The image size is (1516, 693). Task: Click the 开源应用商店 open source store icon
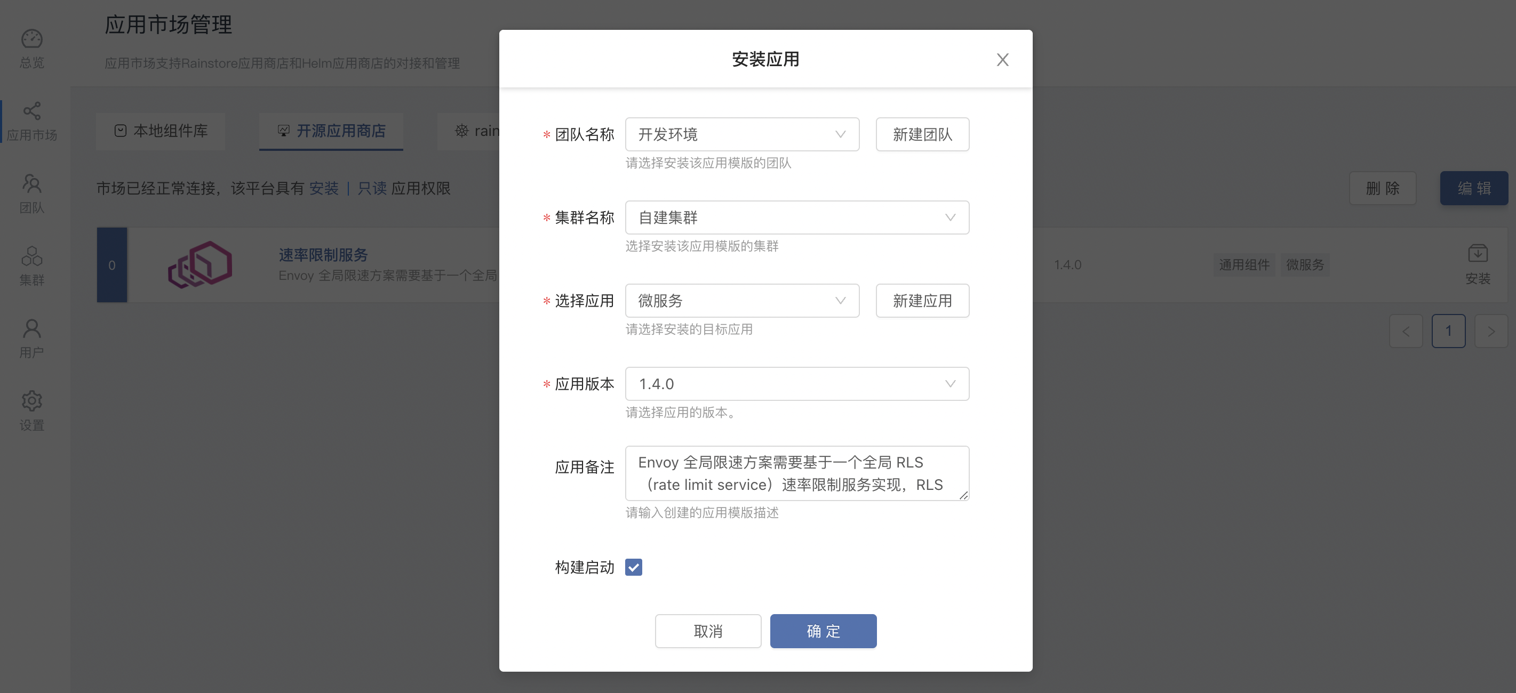284,131
